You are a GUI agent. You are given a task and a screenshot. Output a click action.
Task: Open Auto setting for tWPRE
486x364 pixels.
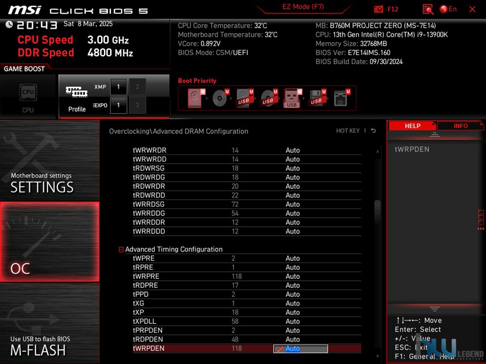click(292, 258)
